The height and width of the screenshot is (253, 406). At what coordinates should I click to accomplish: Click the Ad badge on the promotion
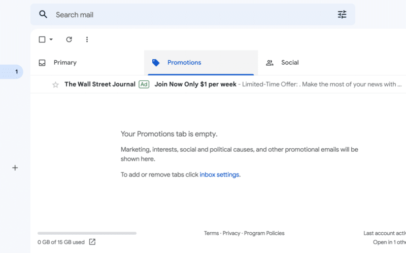144,85
